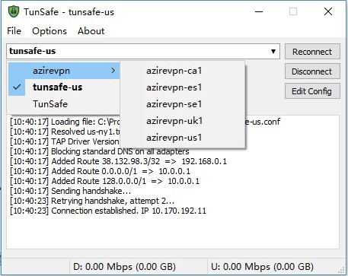Open the About menu
The width and height of the screenshot is (348, 276).
click(x=91, y=31)
